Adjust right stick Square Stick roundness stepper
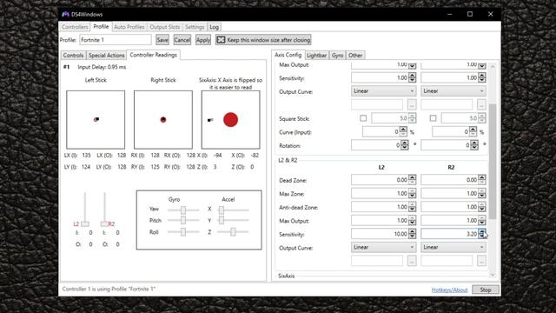This screenshot has height=313, width=556. tap(481, 118)
